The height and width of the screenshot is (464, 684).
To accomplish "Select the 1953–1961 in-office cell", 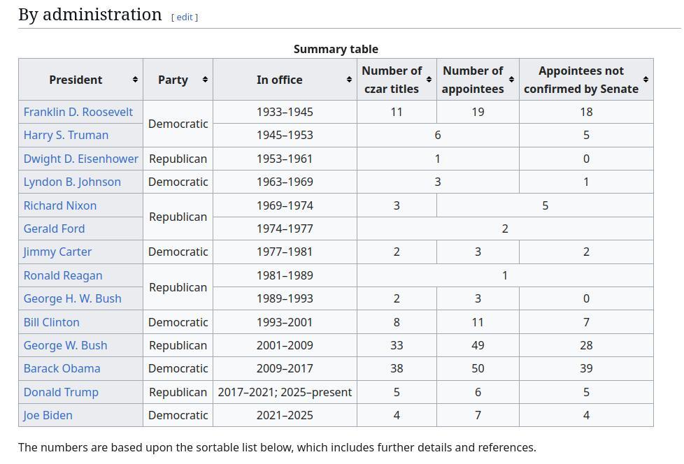I will click(x=285, y=159).
